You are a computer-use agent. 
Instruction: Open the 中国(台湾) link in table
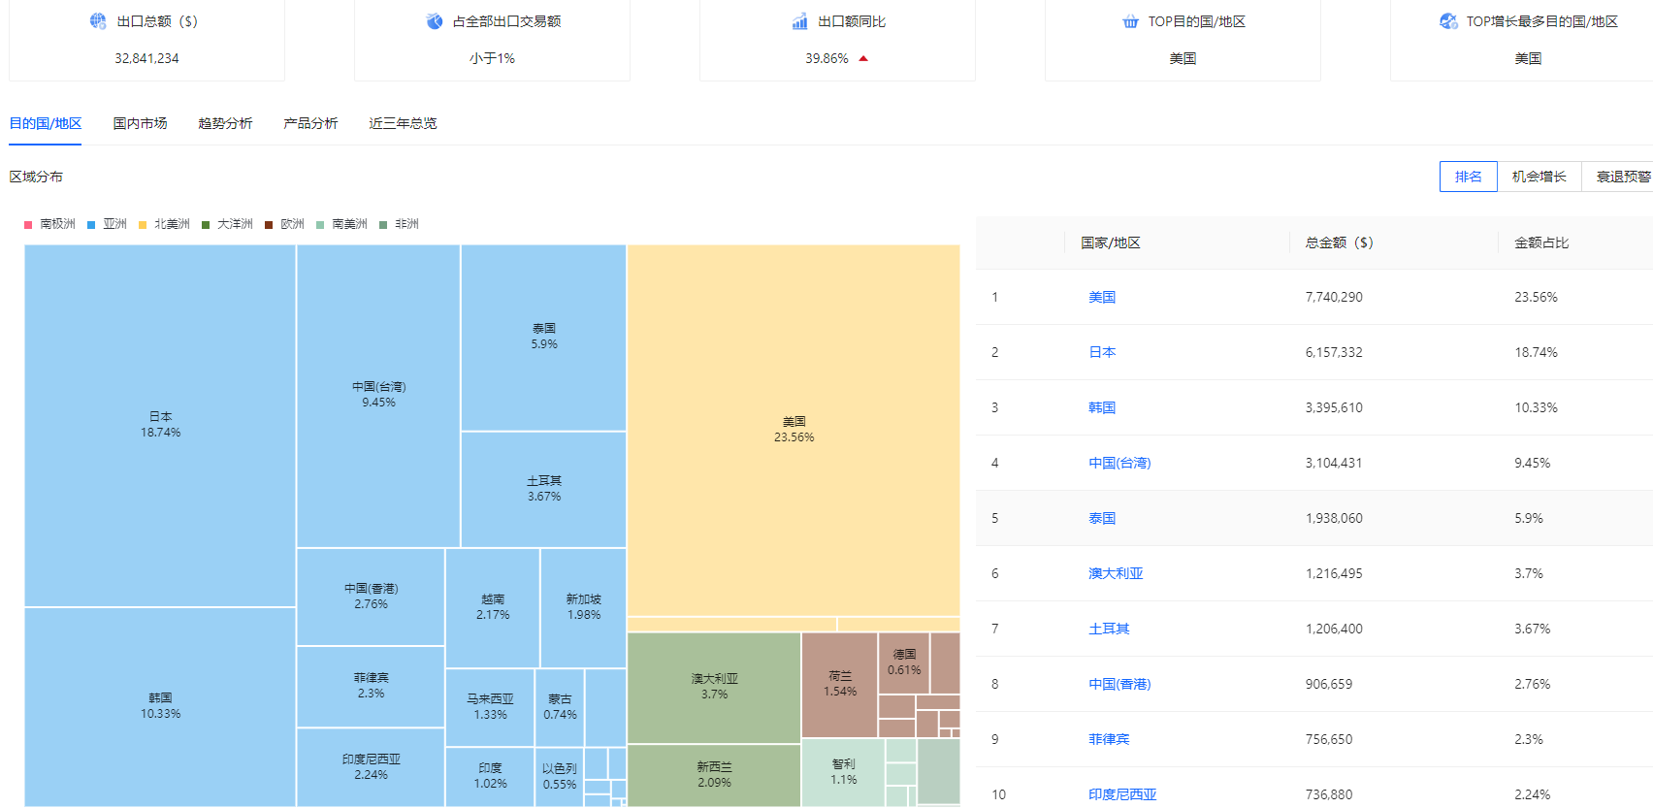[1119, 463]
